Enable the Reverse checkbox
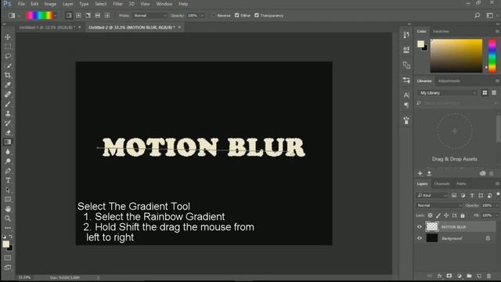The image size is (501, 282). click(x=214, y=16)
